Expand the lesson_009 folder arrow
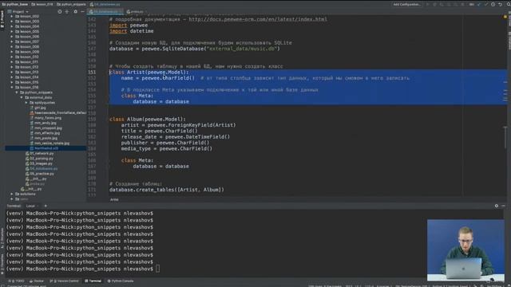The width and height of the screenshot is (511, 287). [x=12, y=52]
